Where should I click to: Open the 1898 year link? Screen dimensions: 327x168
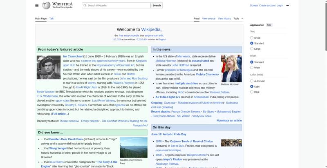click(159, 141)
